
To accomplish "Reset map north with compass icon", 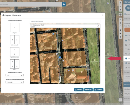I will [x=120, y=10].
